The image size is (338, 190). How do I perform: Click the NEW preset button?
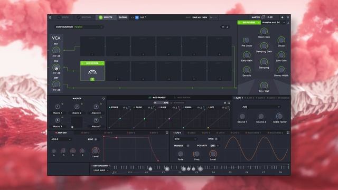pos(205,17)
